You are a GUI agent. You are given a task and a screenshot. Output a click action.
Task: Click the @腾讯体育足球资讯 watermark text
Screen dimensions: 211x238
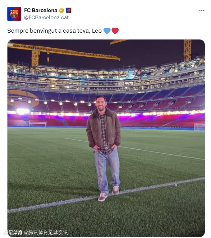[x=46, y=232]
